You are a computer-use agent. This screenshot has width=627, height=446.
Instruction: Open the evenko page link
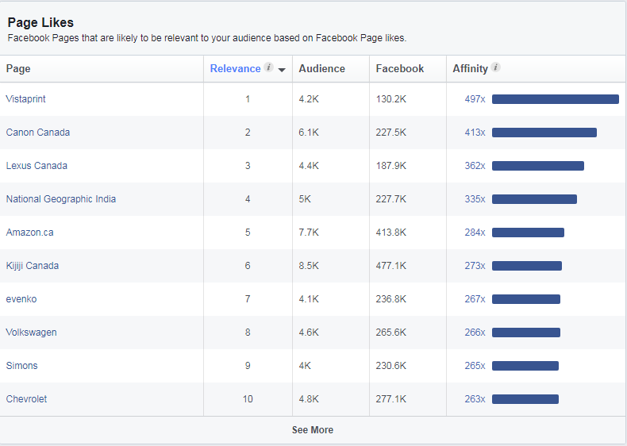(21, 299)
